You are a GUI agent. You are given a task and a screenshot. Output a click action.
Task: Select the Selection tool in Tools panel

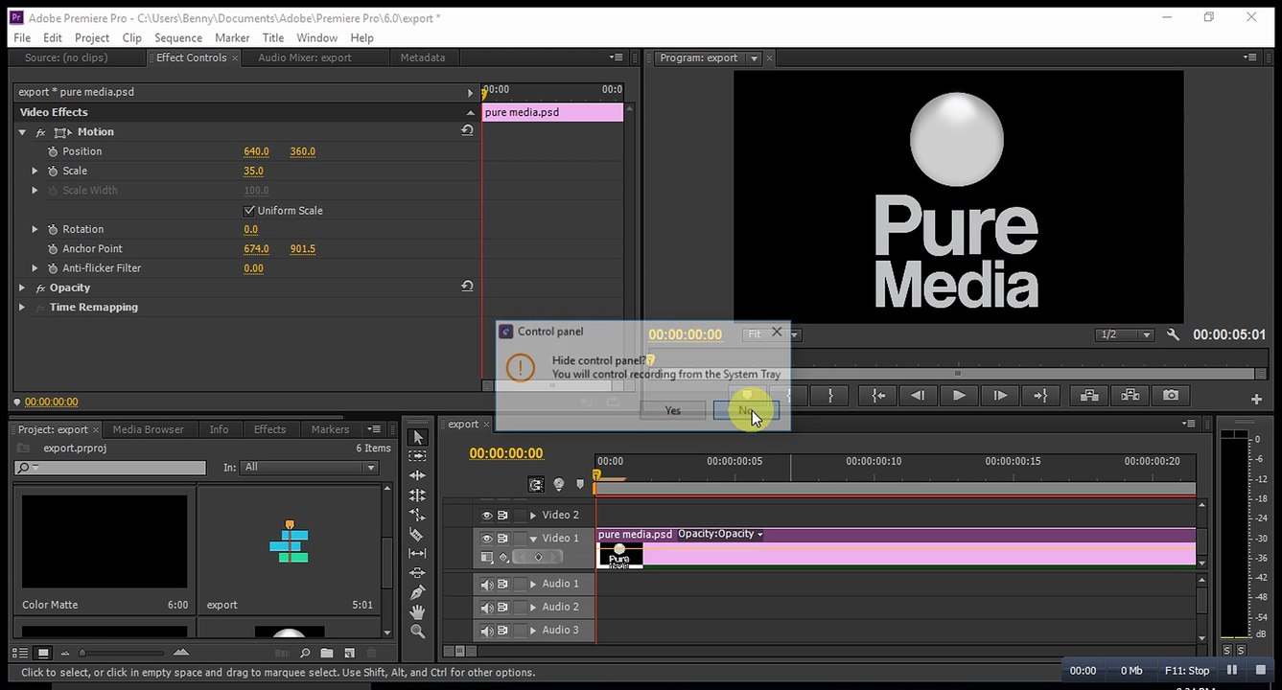pos(417,437)
